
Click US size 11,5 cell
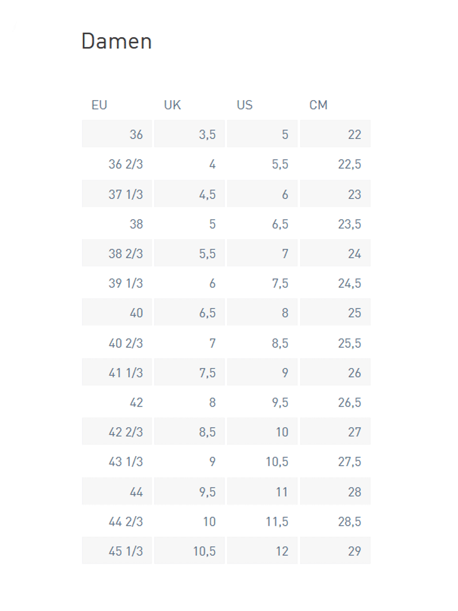[262, 521]
